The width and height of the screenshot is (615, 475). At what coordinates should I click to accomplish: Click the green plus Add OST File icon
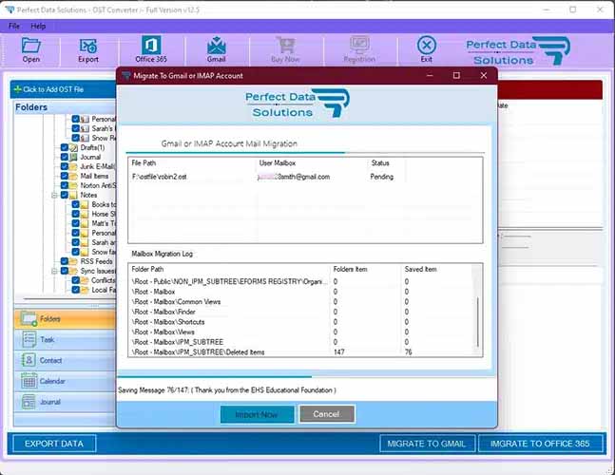click(17, 89)
